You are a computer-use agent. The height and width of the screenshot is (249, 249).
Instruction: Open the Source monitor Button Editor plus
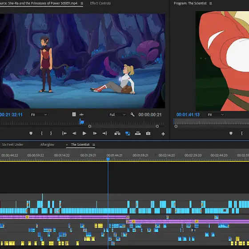[x=163, y=134]
